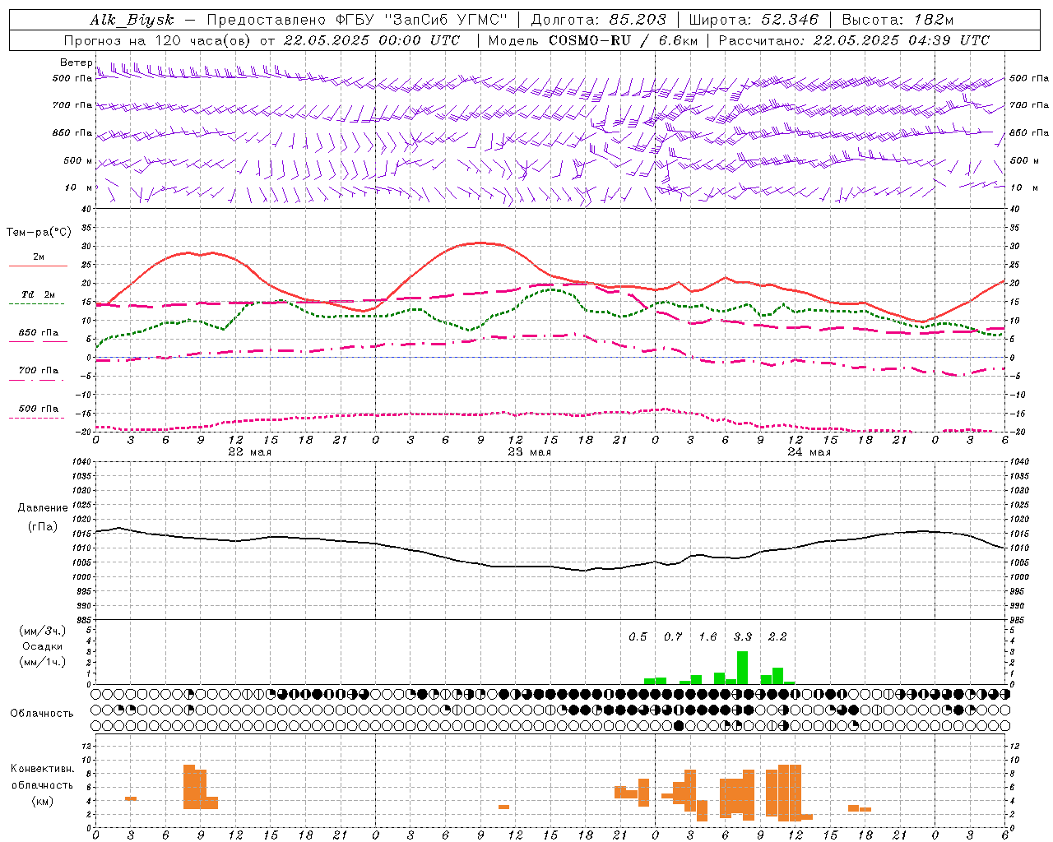1053x842 pixels.
Task: Click the forecast start time 22.05.2025 00:00 UTC
Action: (372, 40)
